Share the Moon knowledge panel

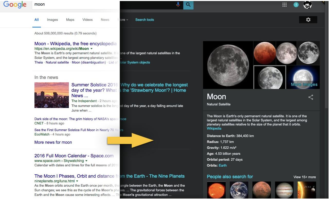click(x=311, y=97)
